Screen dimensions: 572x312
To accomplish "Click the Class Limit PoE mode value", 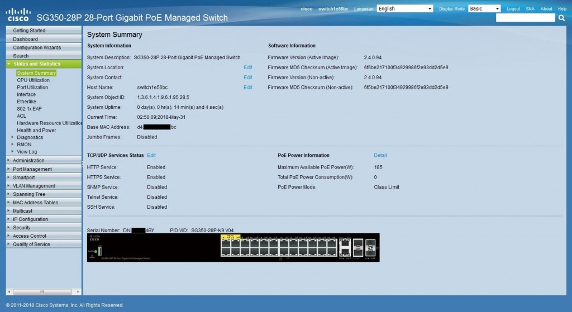I will [x=387, y=187].
